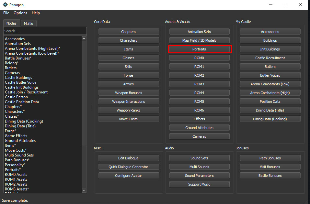The width and height of the screenshot is (310, 204).
Task: Open Configure Avatar
Action: click(129, 176)
